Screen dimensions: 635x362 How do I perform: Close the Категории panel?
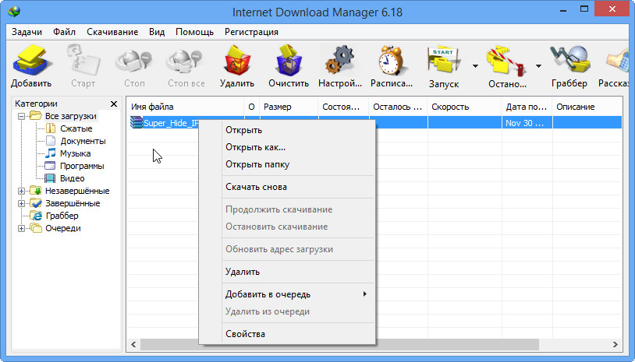(x=114, y=104)
